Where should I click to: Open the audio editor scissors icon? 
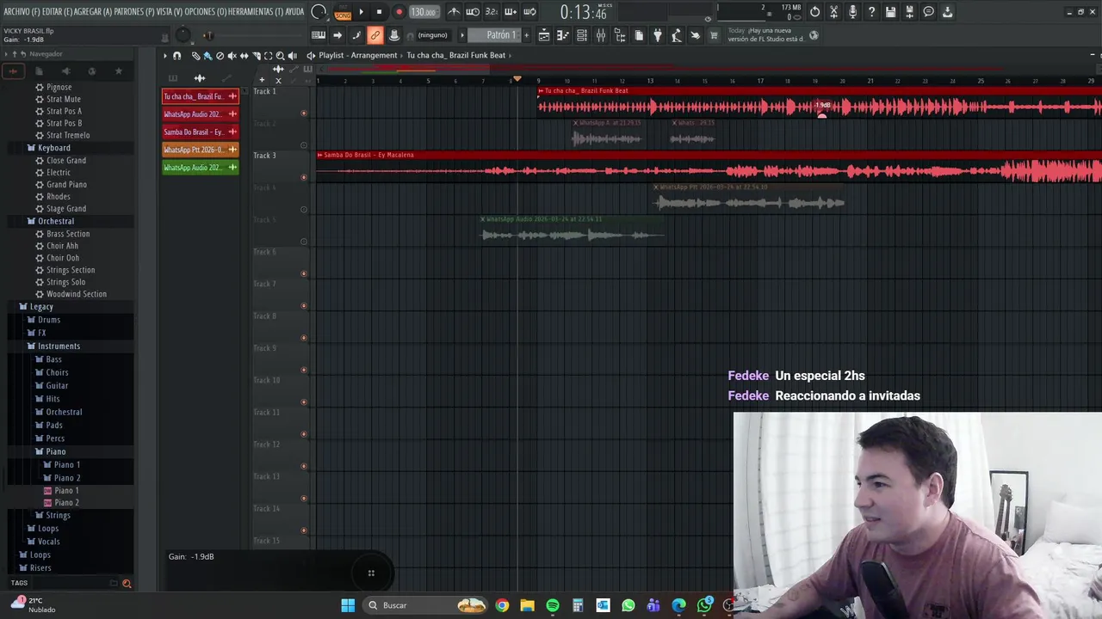[x=833, y=12]
